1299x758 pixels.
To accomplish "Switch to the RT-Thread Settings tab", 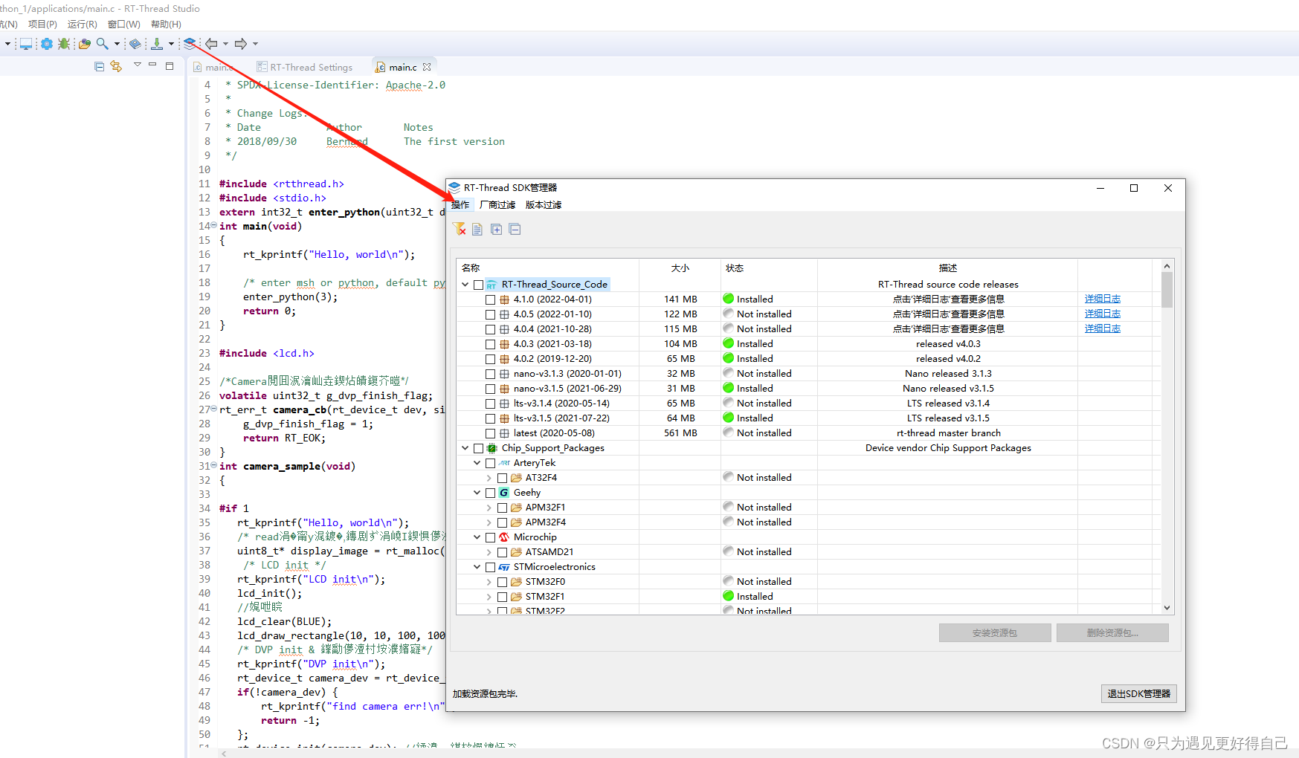I will pyautogui.click(x=305, y=67).
